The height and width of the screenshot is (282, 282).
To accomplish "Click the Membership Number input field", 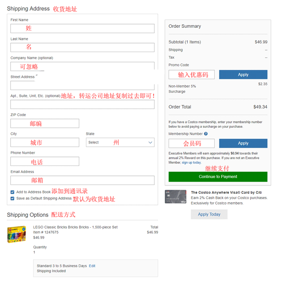I will point(192,143).
